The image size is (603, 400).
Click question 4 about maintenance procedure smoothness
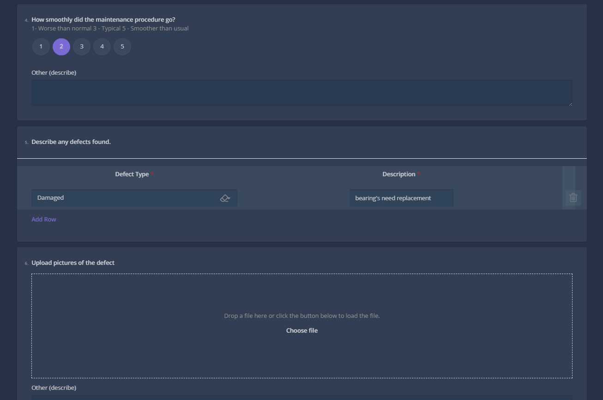click(x=103, y=19)
